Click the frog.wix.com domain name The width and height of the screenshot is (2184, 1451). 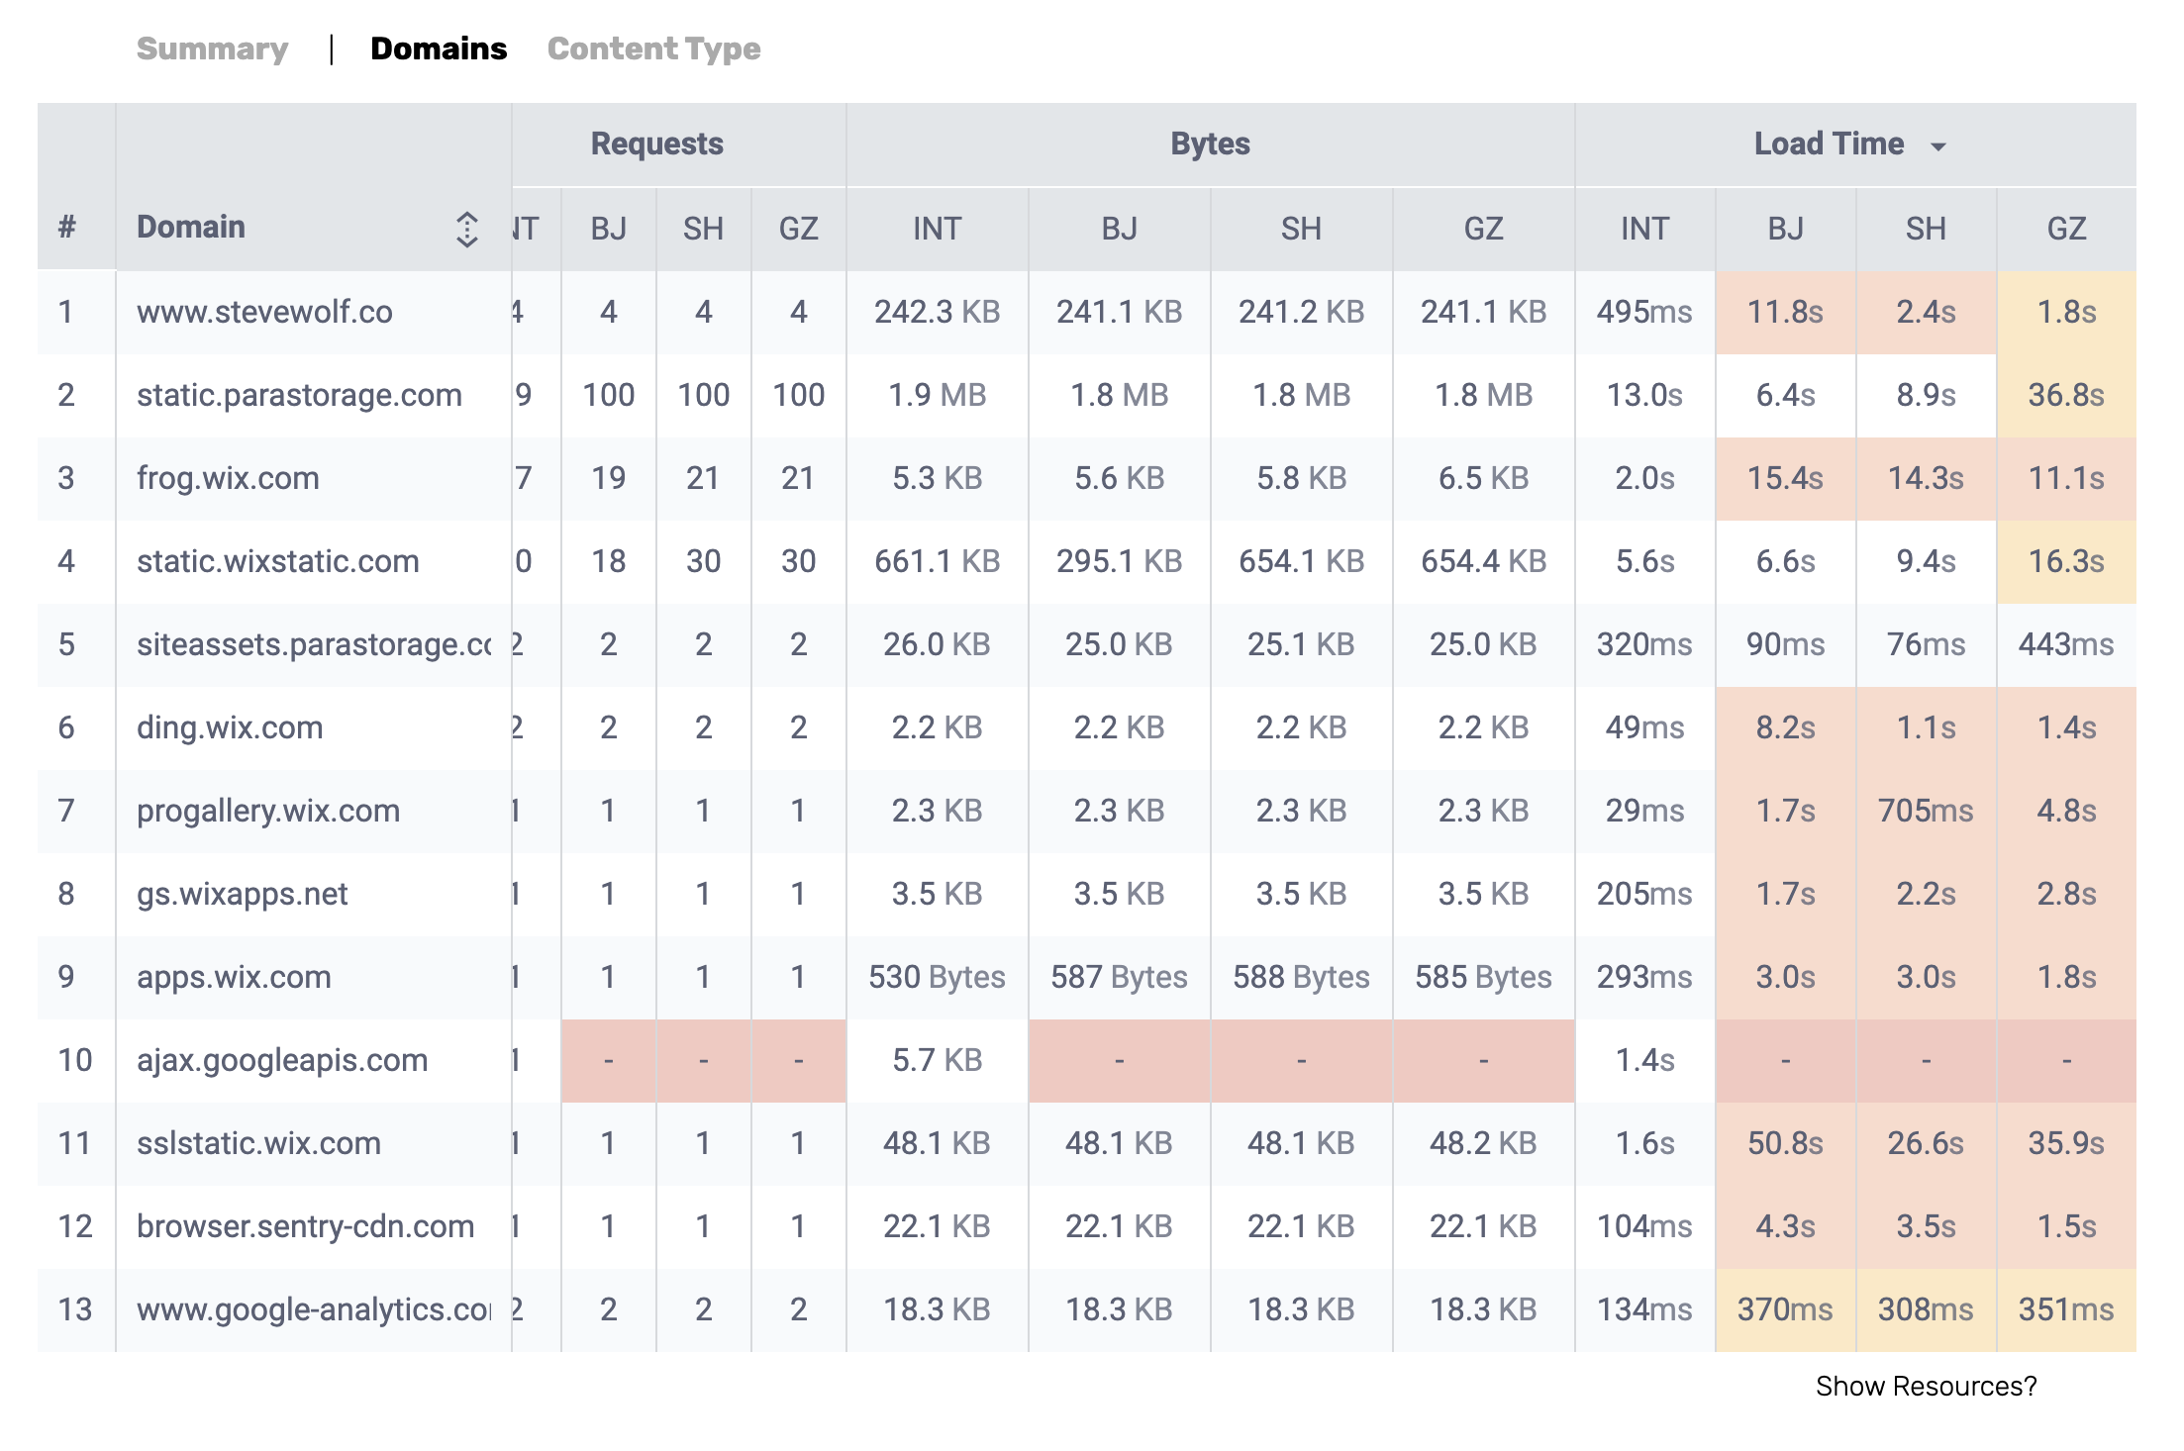228,478
